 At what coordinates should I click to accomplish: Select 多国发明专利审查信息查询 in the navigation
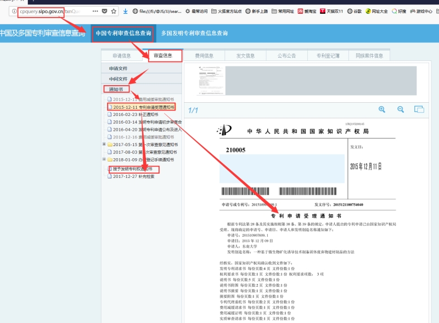point(194,33)
